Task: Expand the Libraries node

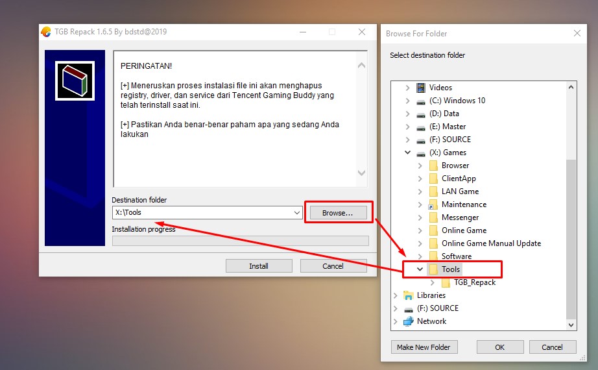Action: tap(396, 295)
